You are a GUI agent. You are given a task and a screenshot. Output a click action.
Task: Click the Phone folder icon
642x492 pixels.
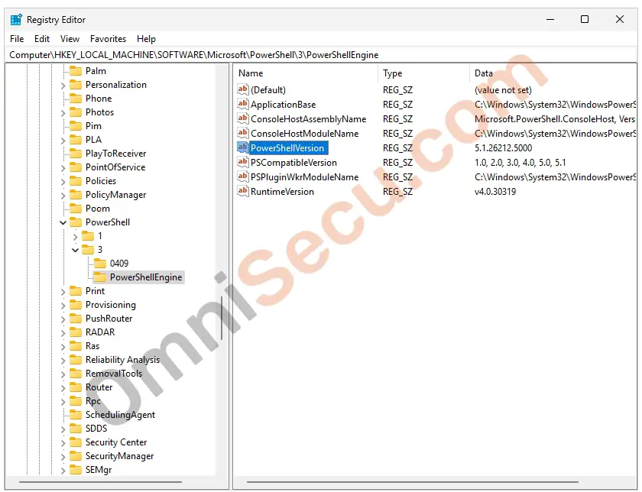click(x=76, y=99)
